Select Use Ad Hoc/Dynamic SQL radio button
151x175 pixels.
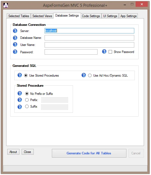[90, 76]
